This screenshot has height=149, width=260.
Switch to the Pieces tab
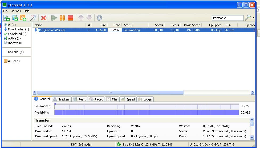96,99
